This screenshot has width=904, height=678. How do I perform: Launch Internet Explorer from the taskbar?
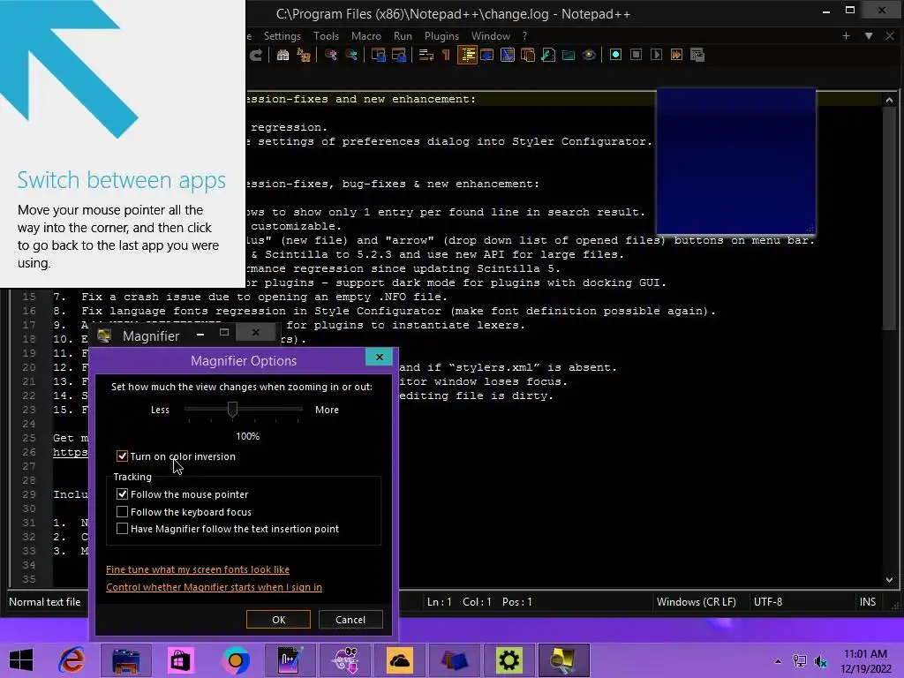72,660
